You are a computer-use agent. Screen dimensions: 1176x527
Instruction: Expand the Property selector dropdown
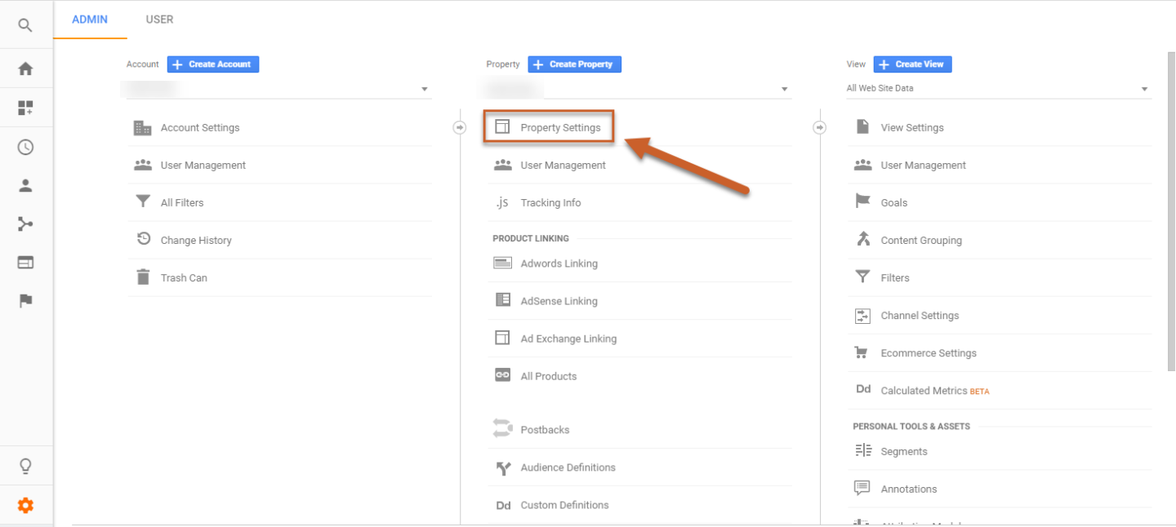click(784, 89)
